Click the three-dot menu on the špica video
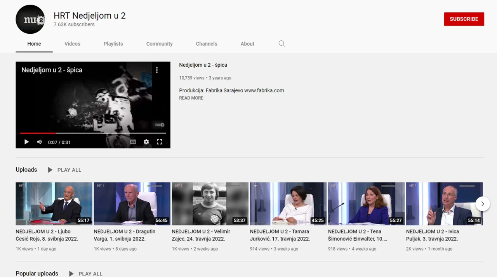This screenshot has height=277, width=497. coord(157,70)
